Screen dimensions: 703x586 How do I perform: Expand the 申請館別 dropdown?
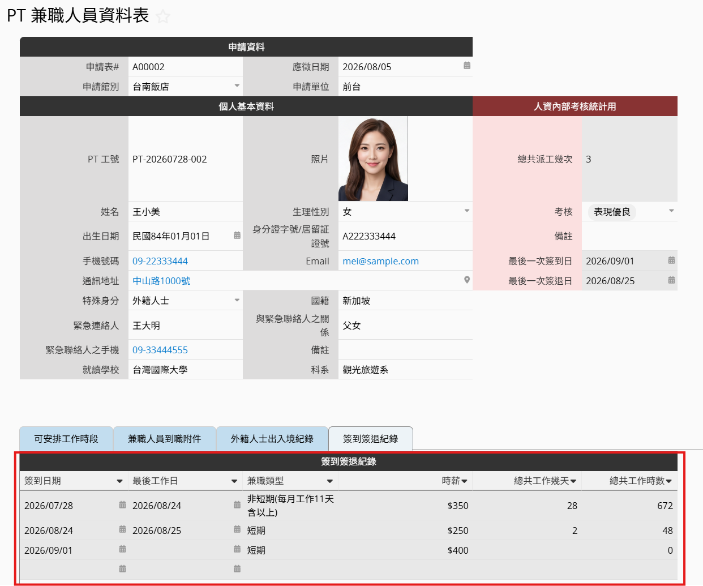pyautogui.click(x=237, y=86)
